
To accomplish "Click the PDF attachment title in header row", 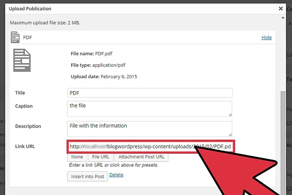I will (x=27, y=37).
